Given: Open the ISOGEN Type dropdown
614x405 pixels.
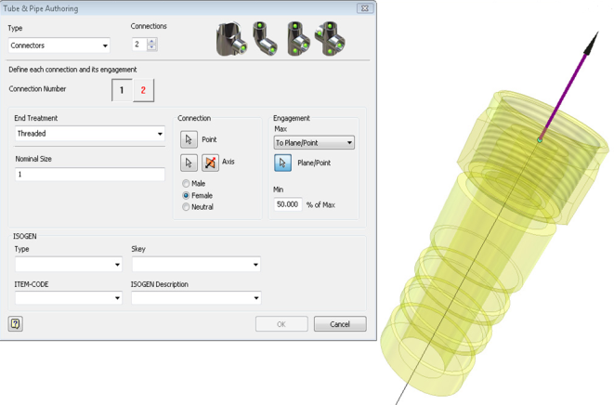Looking at the screenshot, I should [69, 265].
